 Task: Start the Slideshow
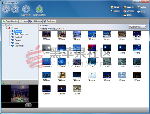click(35, 21)
